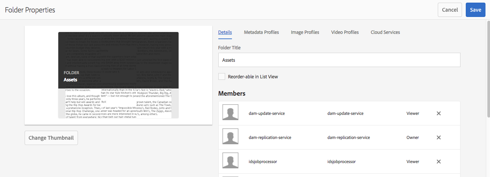Click dam-replication-service user avatar icon
Image resolution: width=490 pixels, height=177 pixels.
pyautogui.click(x=230, y=136)
